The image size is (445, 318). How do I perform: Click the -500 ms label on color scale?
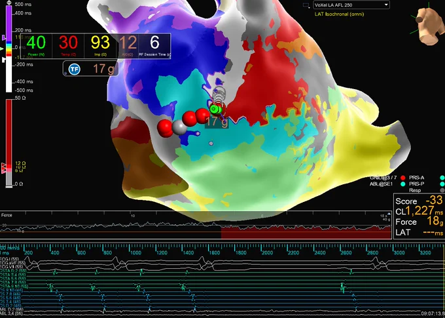pos(24,90)
